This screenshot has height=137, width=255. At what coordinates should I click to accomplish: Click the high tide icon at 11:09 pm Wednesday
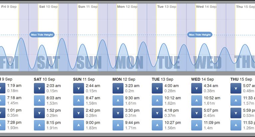(x=196, y=125)
